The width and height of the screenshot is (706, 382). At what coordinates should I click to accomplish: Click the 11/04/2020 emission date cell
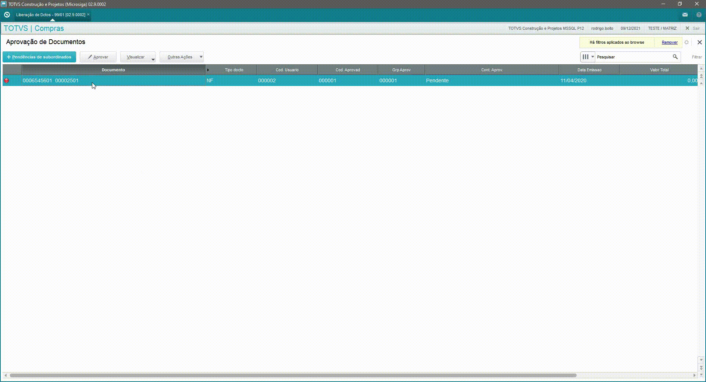click(x=589, y=80)
